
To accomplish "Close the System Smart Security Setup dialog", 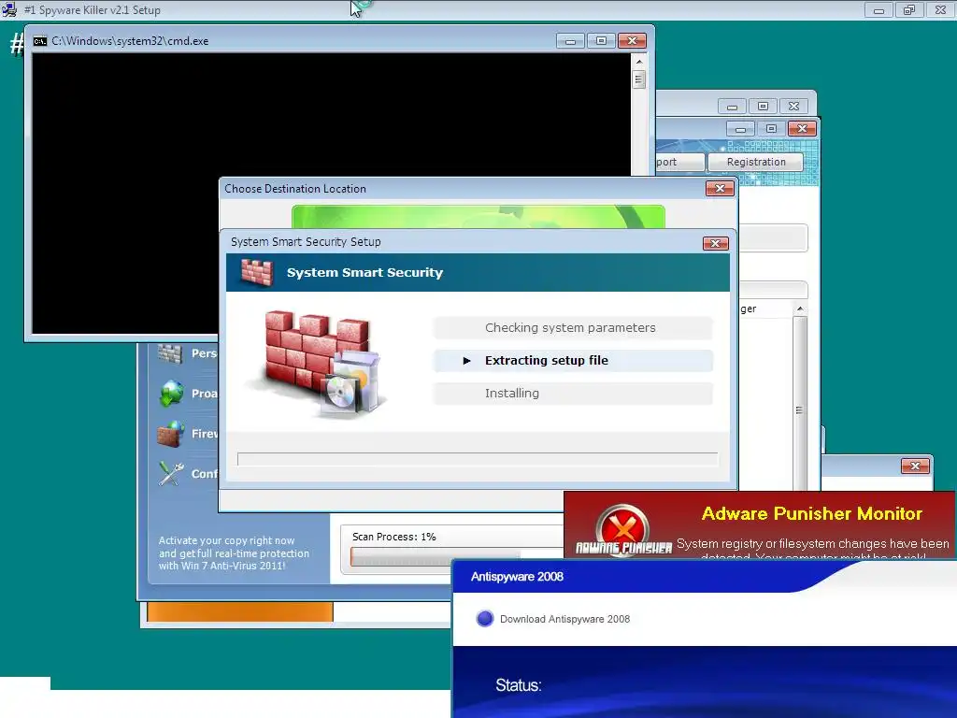I will tap(715, 244).
